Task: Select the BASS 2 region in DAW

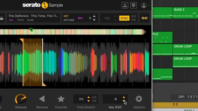Action: tap(185, 13)
